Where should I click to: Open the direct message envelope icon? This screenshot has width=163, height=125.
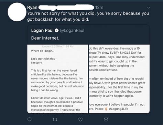(106, 119)
